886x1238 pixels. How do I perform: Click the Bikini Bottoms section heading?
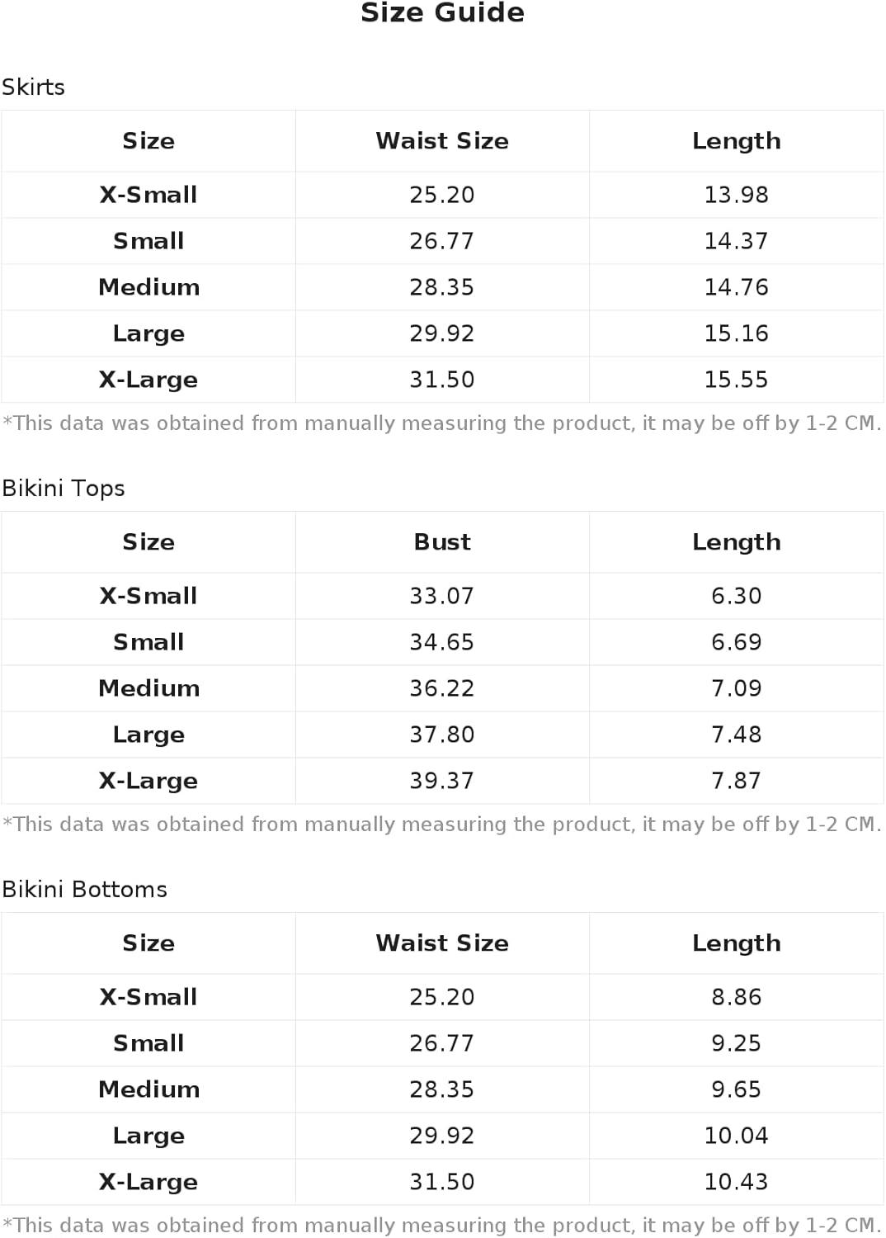click(x=84, y=889)
